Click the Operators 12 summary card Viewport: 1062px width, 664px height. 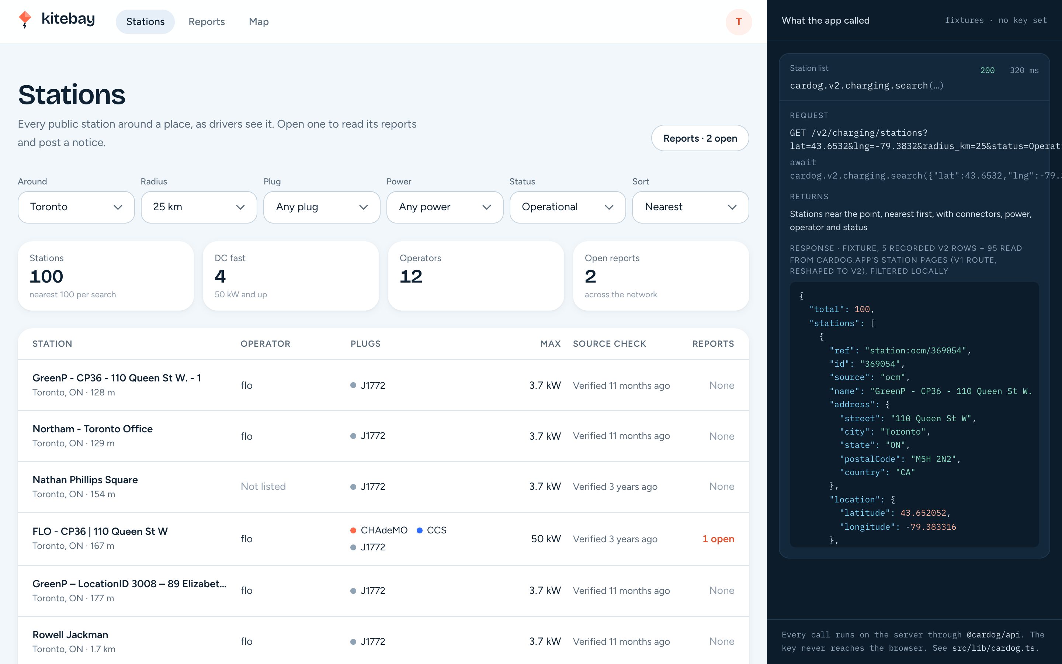tap(476, 276)
